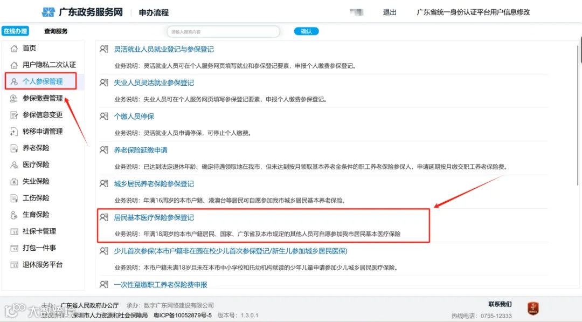Click person icon beside 灵活就业人员就业登记与参保登记
The width and height of the screenshot is (582, 322).
[103, 49]
